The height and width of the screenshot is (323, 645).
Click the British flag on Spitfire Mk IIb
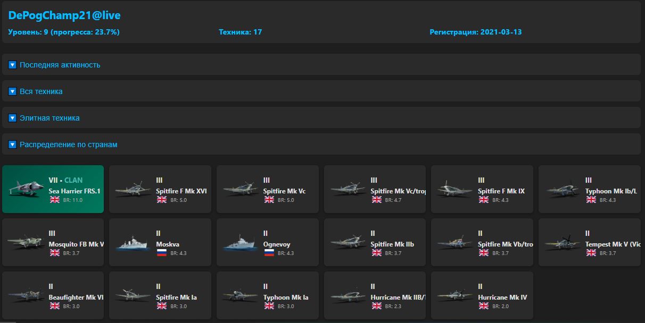376,253
